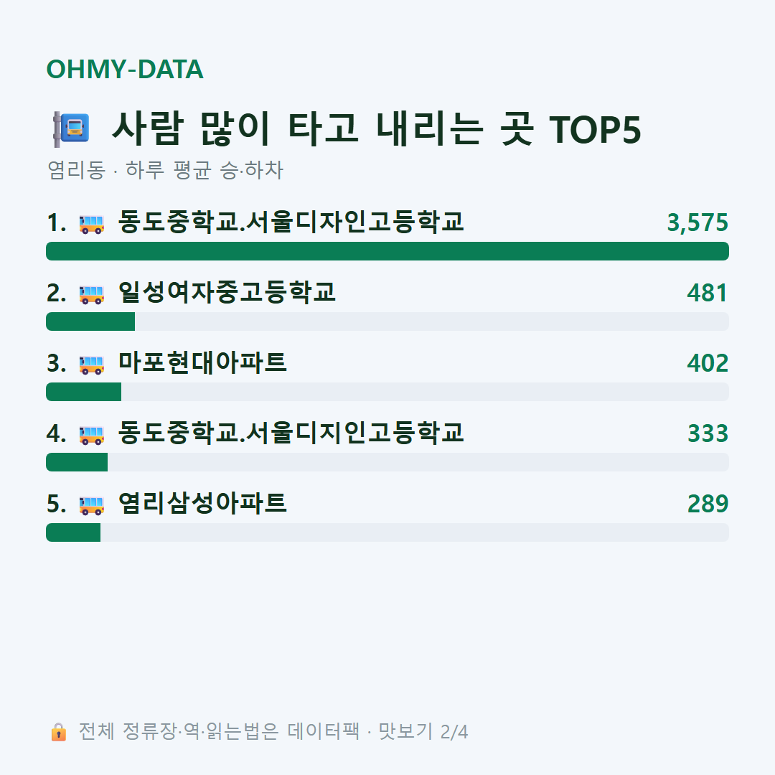
Task: Click the bus icon beside rank 4
Action: [91, 434]
